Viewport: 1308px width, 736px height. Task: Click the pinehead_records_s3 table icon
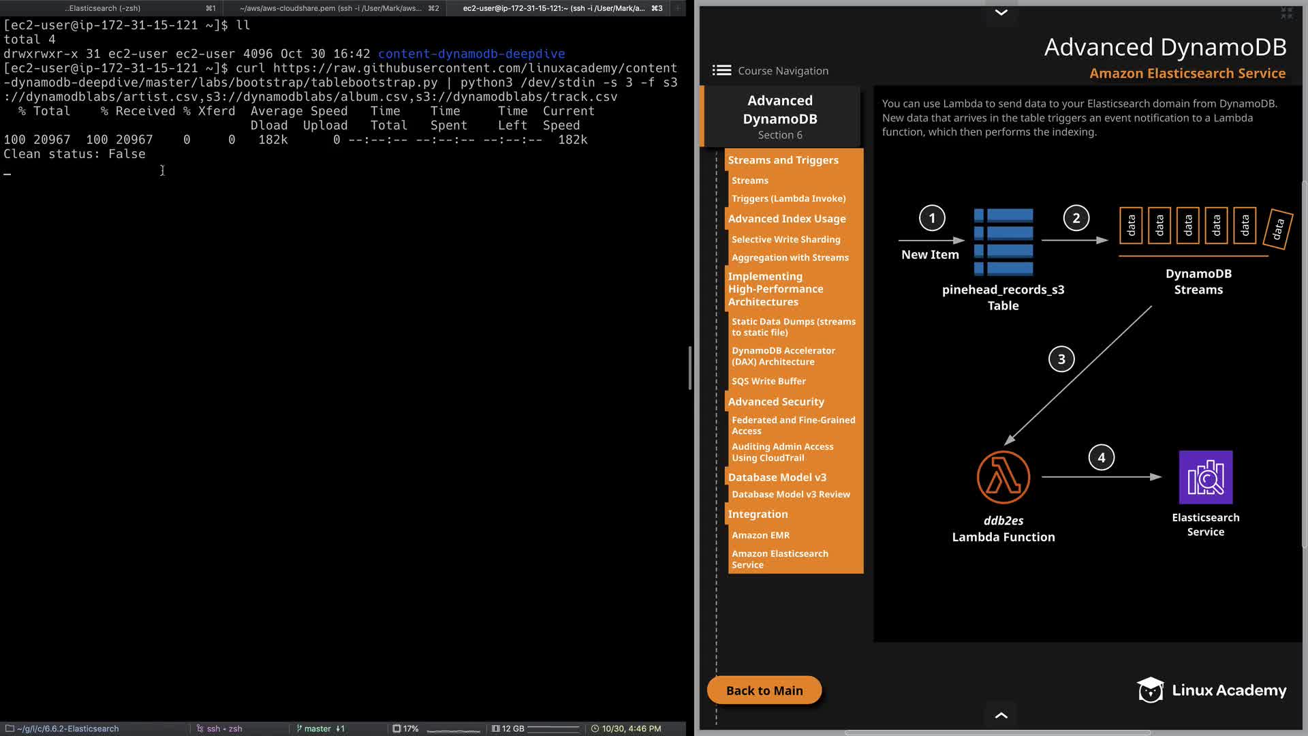pos(1003,241)
